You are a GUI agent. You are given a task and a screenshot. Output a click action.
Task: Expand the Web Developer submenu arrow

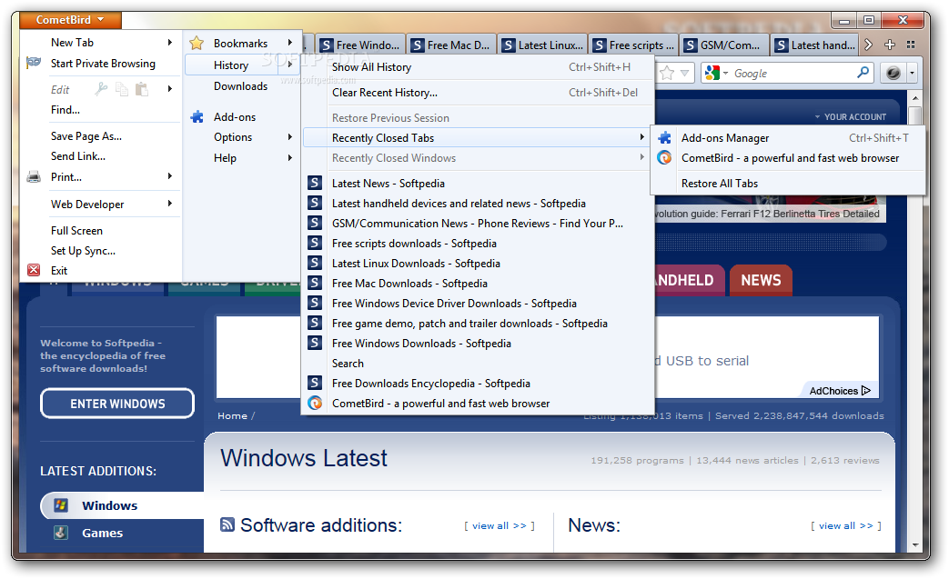(x=170, y=204)
